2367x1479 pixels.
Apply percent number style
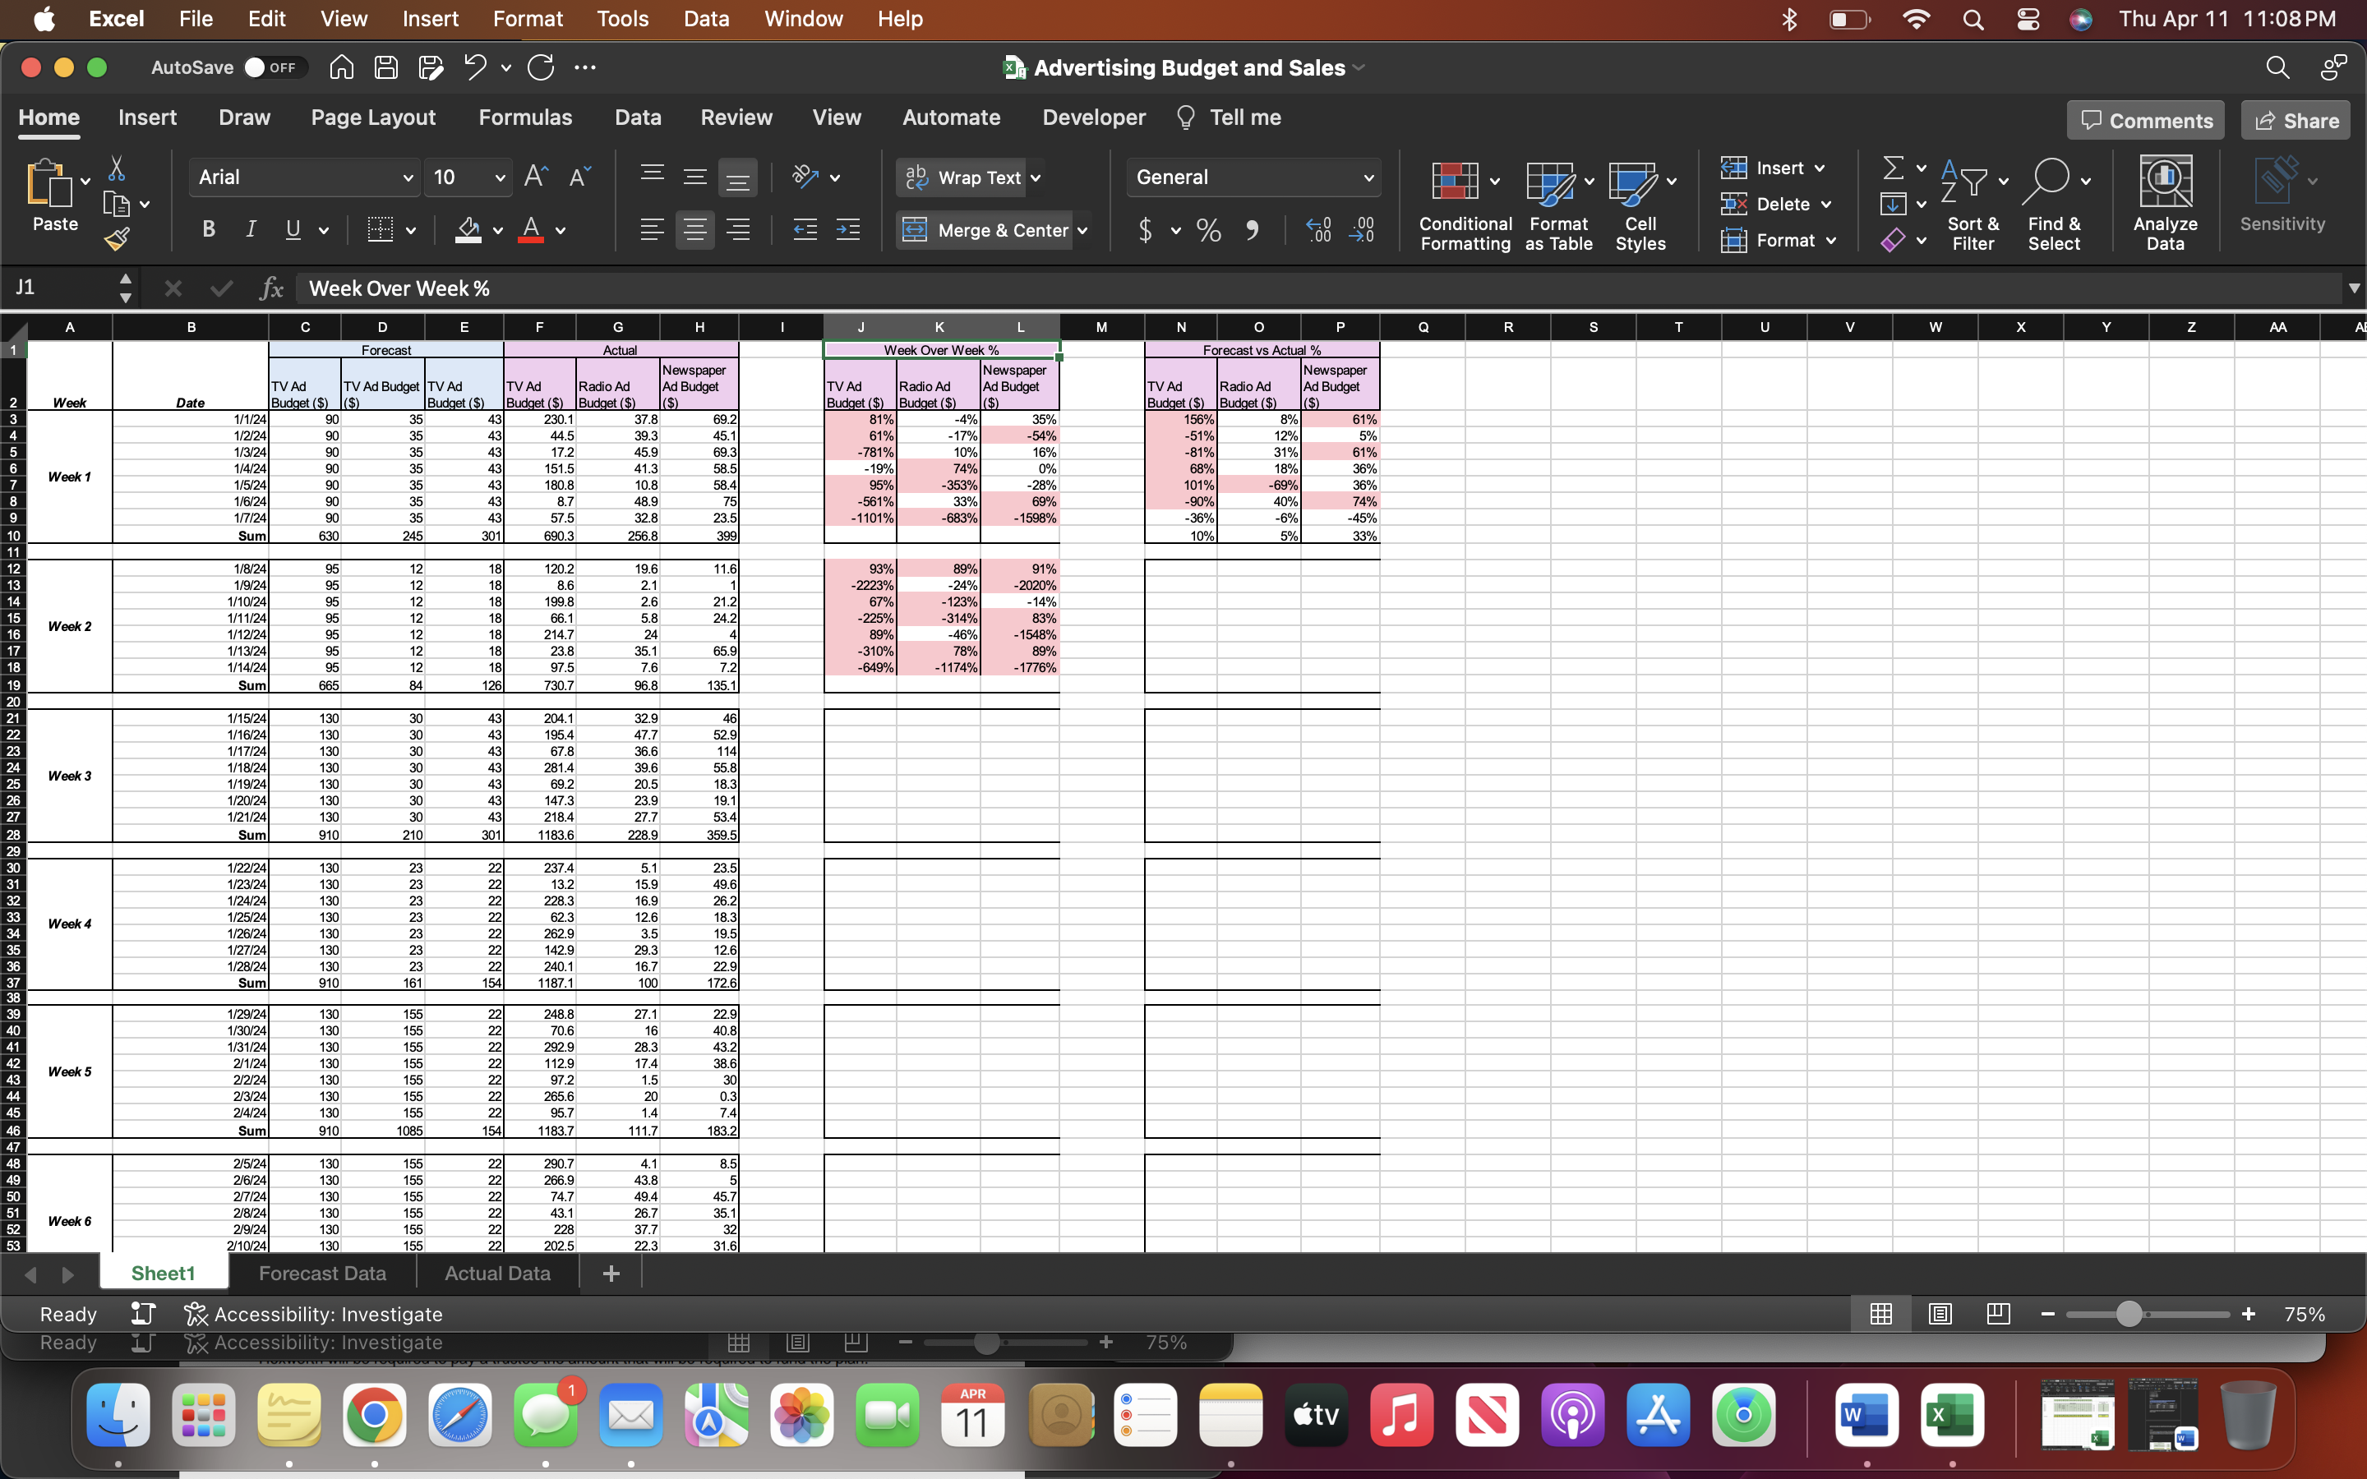pyautogui.click(x=1208, y=230)
